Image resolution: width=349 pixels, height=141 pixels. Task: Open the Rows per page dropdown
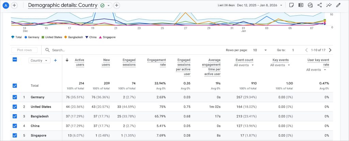pos(260,50)
